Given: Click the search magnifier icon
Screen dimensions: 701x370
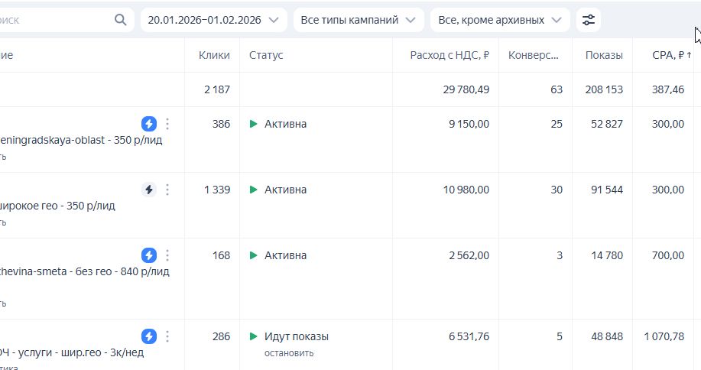Looking at the screenshot, I should click(x=121, y=20).
